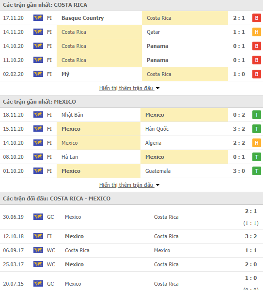263x290 pixels.
Task: Click the green T badge for Hà Lan–Mexico
Action: coord(257,157)
